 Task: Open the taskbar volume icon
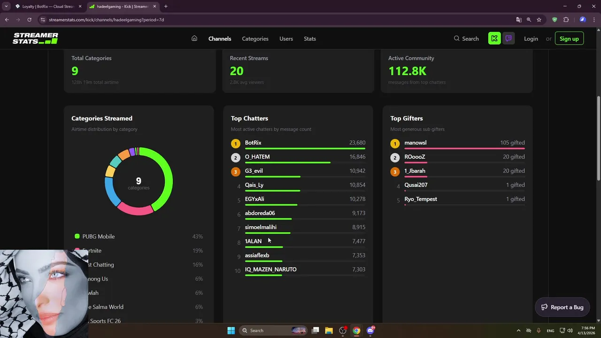[569, 330]
